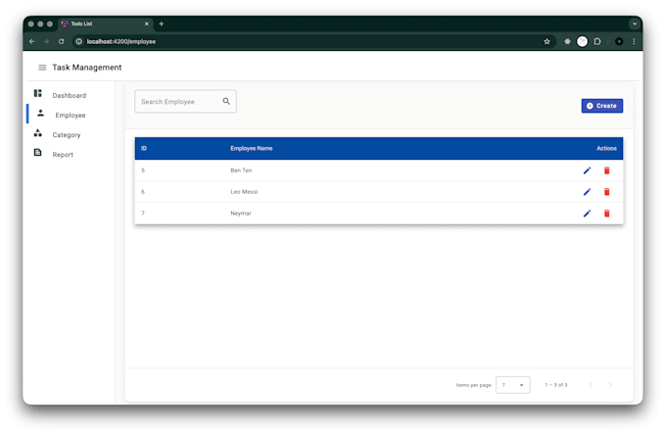Select the Report document icon in sidebar
Screen dimensions: 666x435
[x=38, y=153]
